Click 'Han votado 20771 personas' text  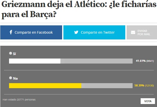(x=19, y=99)
